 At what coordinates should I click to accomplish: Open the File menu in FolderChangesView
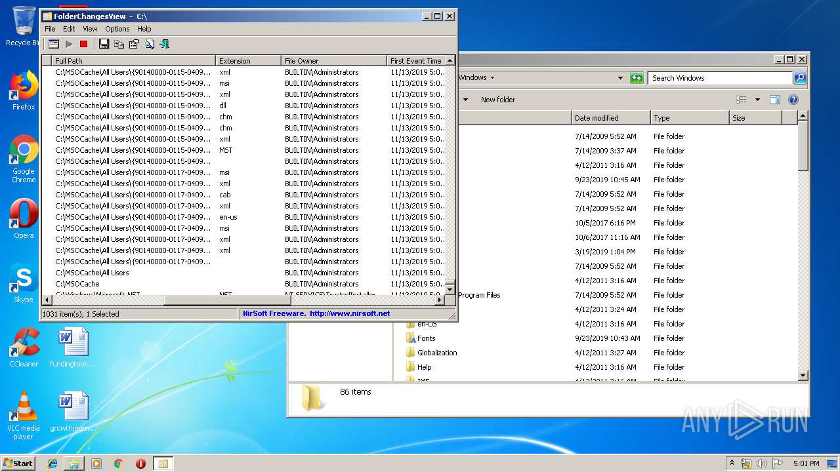50,29
